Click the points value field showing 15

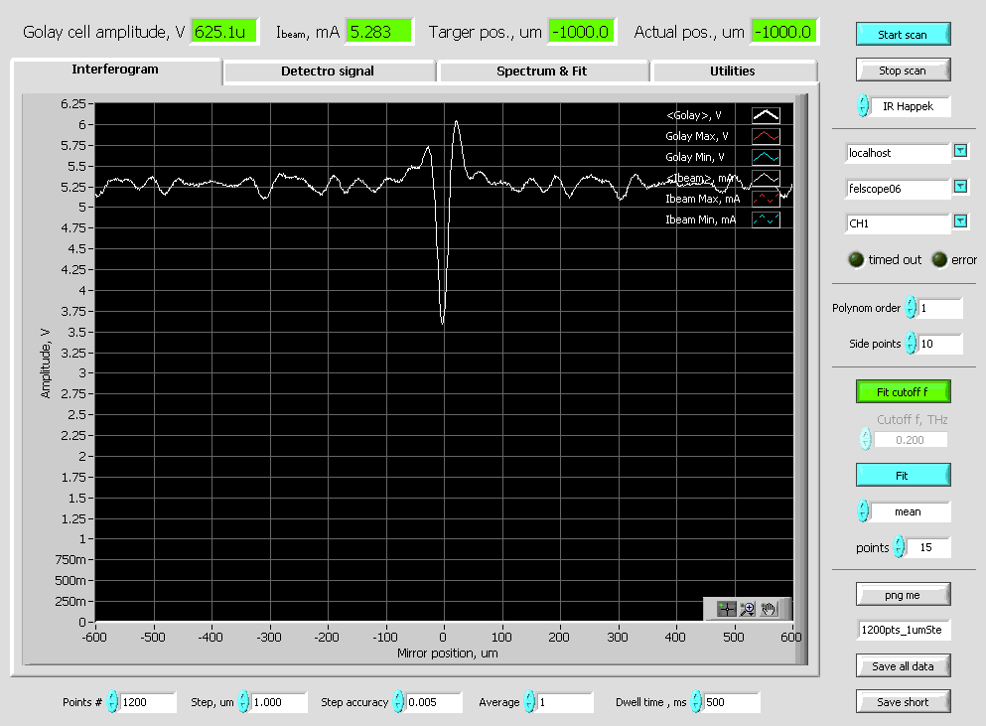click(928, 547)
